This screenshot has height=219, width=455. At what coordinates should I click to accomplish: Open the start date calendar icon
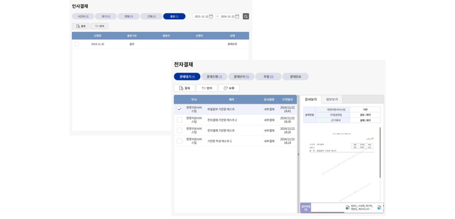(x=211, y=17)
